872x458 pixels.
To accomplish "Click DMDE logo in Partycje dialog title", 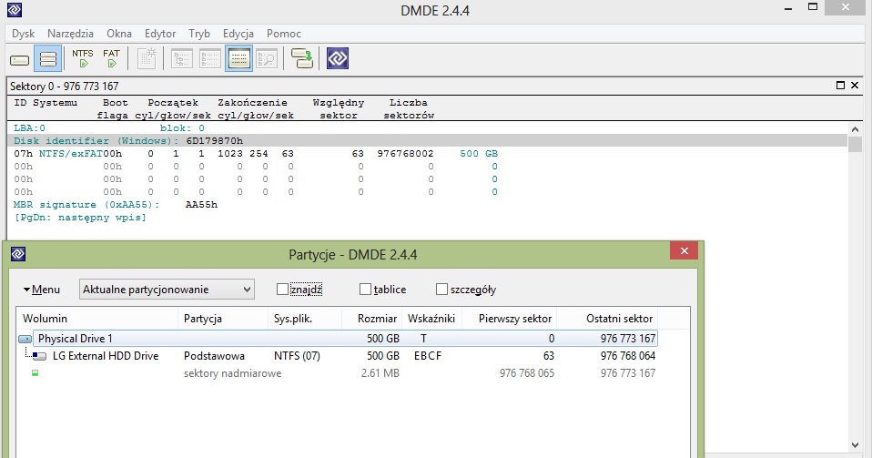I will (18, 254).
